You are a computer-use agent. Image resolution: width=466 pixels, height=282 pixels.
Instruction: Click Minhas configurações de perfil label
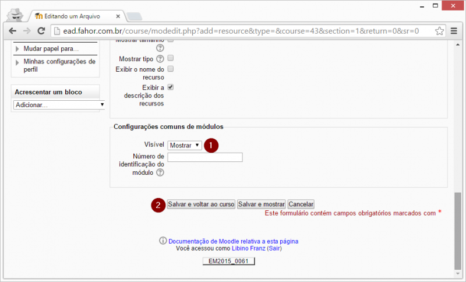tap(59, 65)
